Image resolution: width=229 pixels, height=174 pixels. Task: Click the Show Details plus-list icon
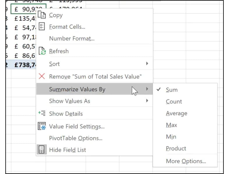(x=42, y=113)
